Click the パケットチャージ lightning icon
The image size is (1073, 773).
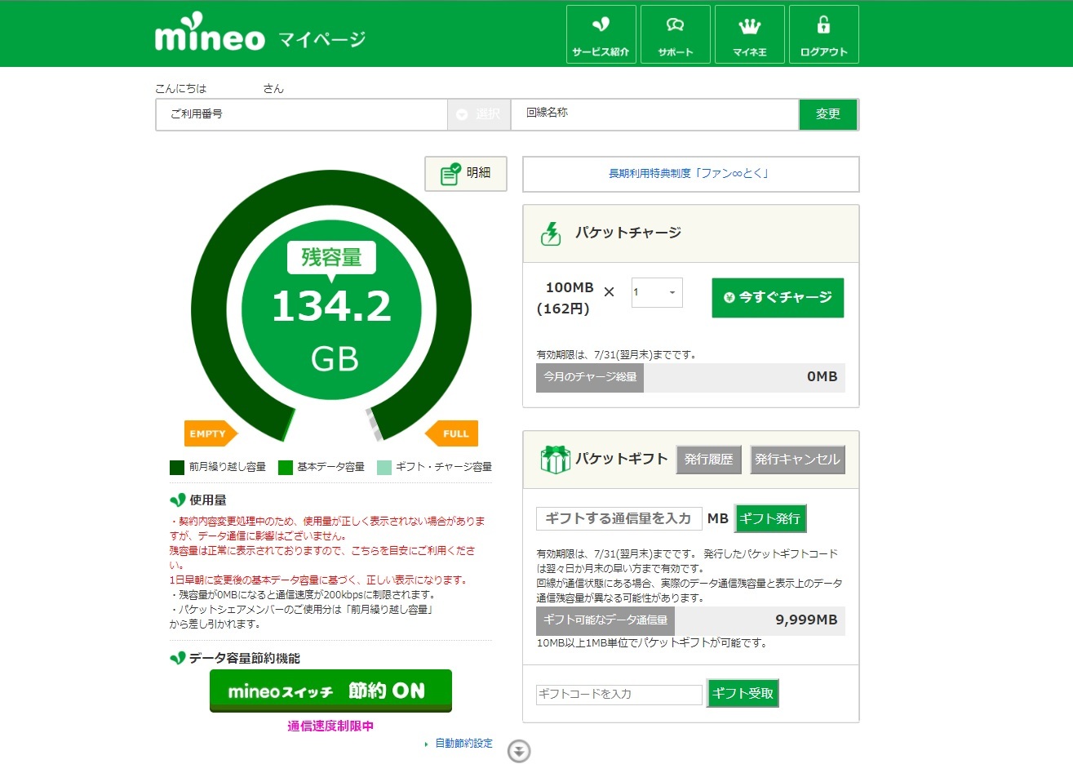click(552, 233)
